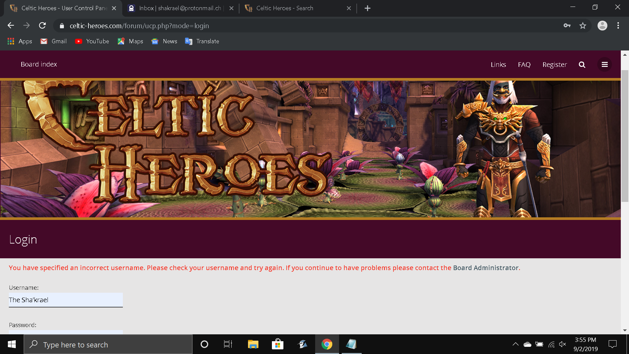The height and width of the screenshot is (354, 629).
Task: Unmute via the volume tray icon
Action: 563,344
